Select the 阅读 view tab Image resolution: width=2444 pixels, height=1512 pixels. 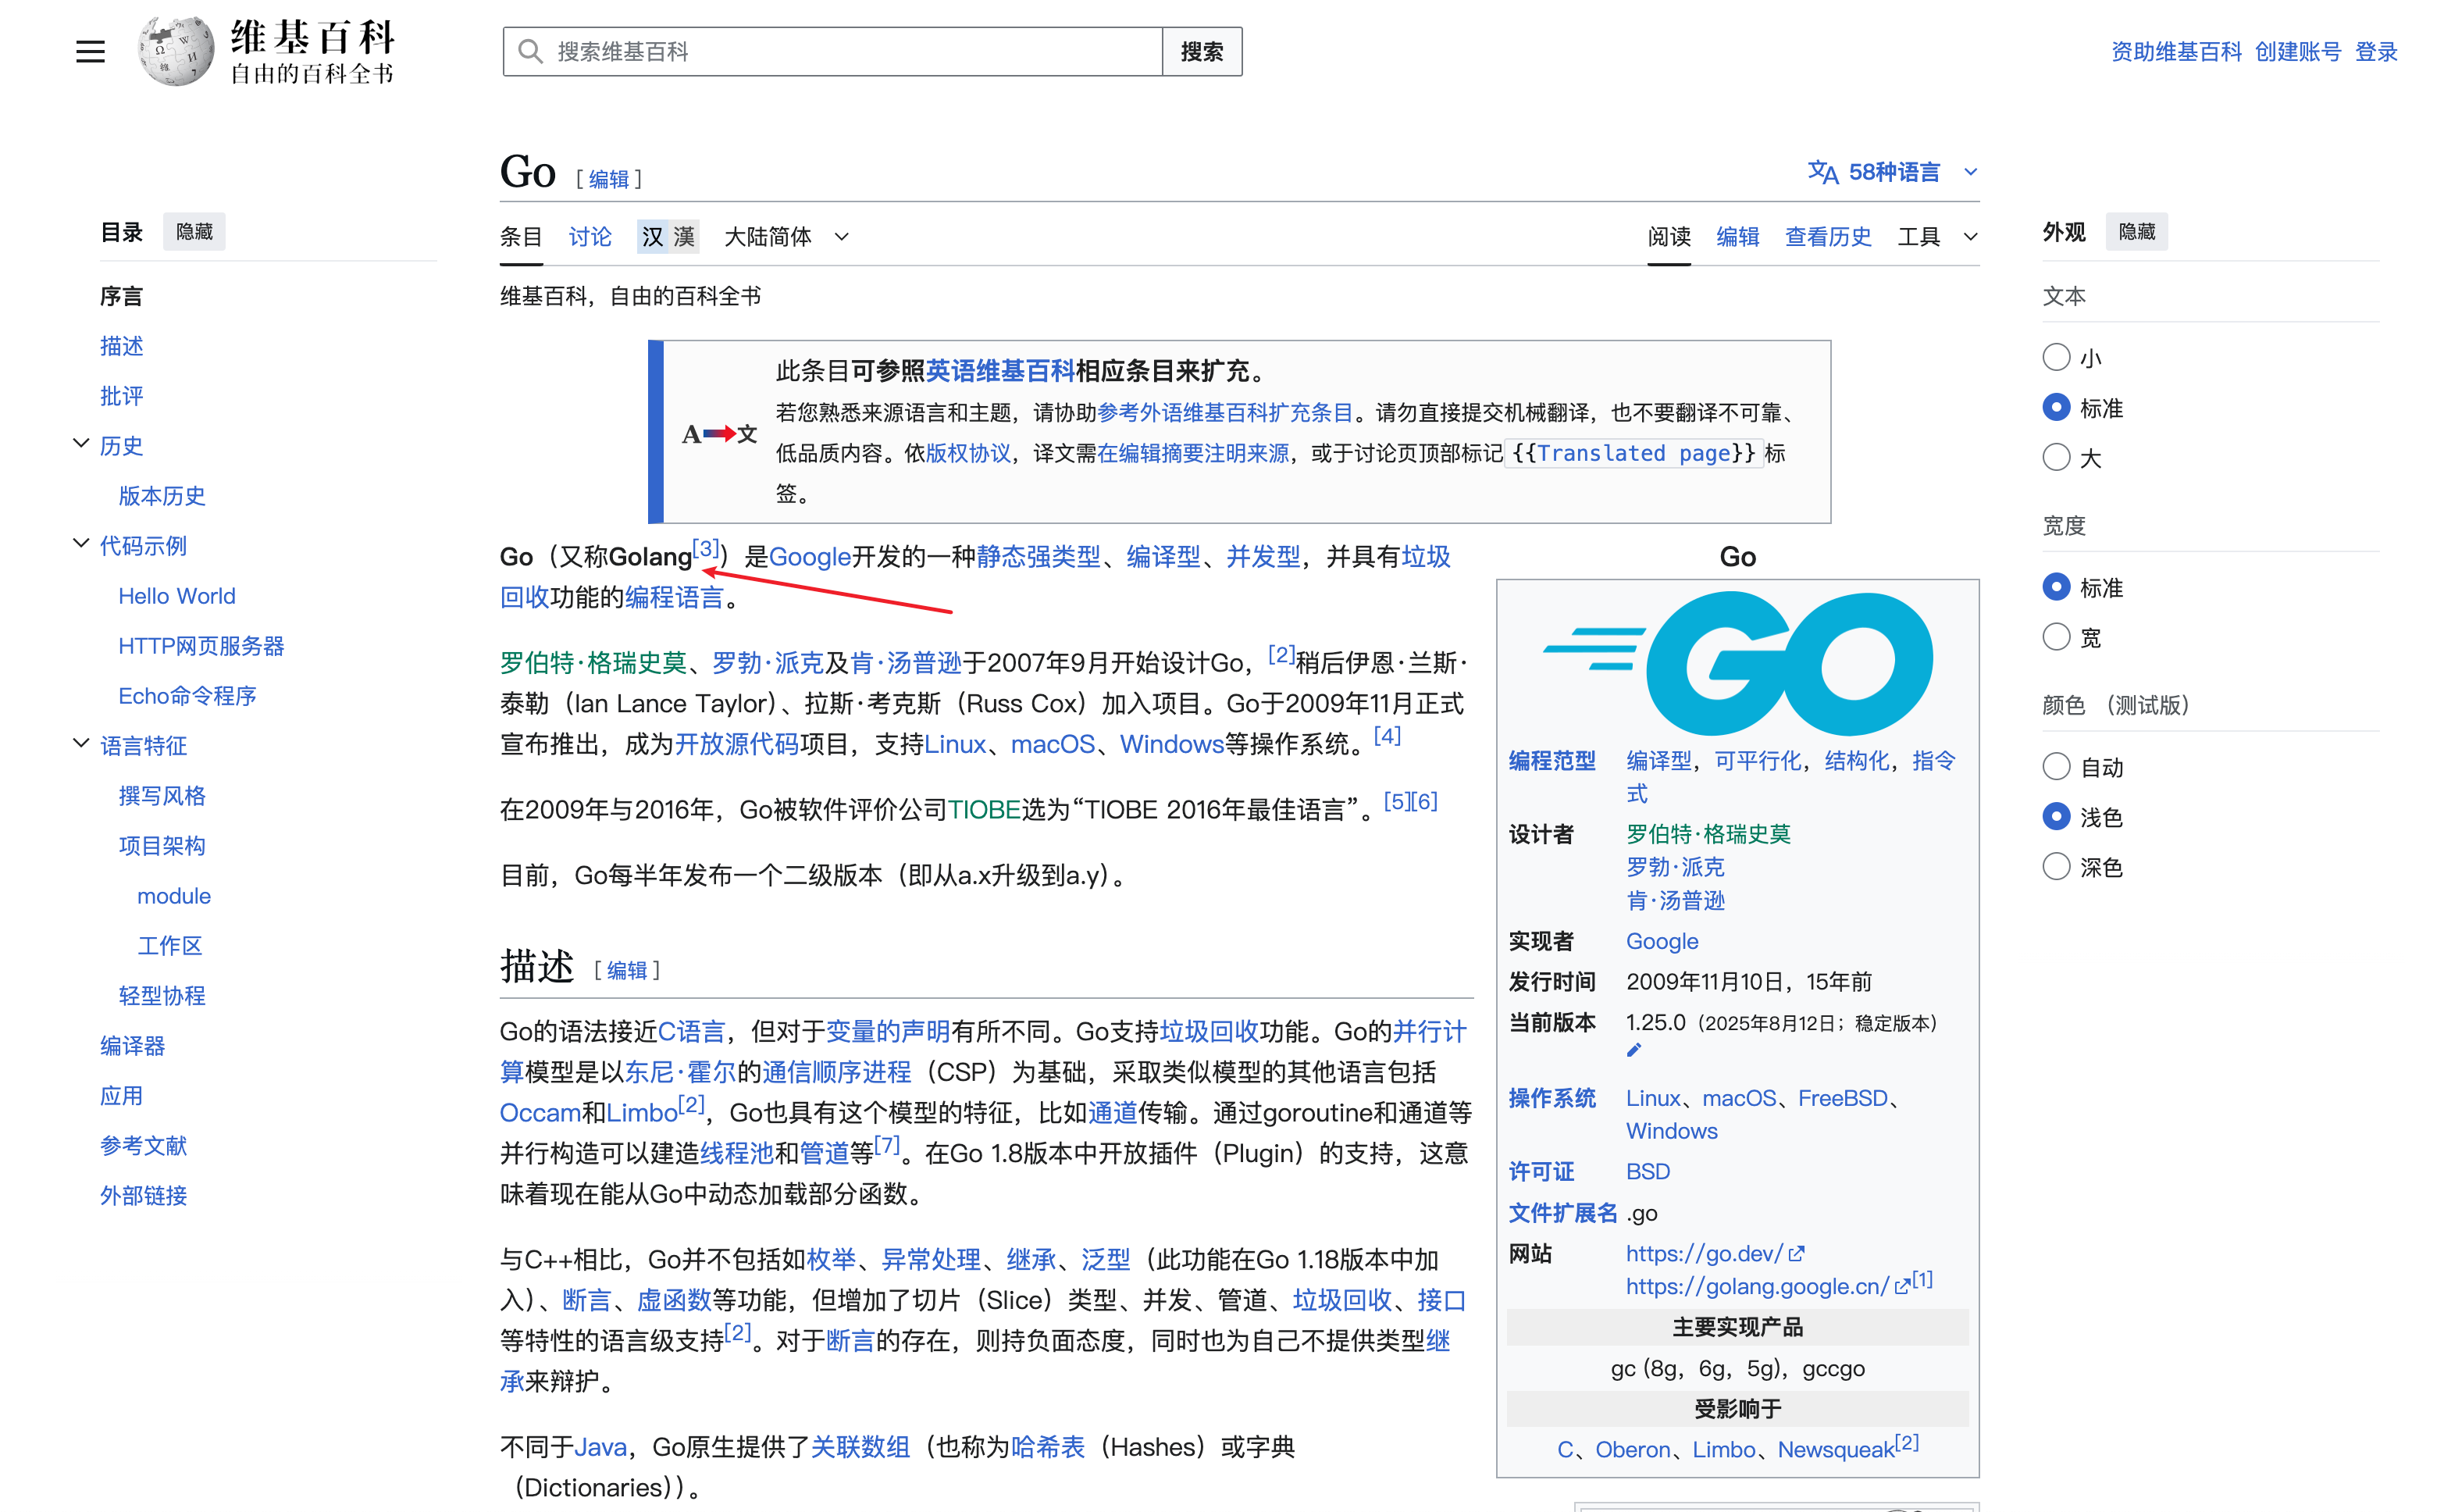point(1669,237)
